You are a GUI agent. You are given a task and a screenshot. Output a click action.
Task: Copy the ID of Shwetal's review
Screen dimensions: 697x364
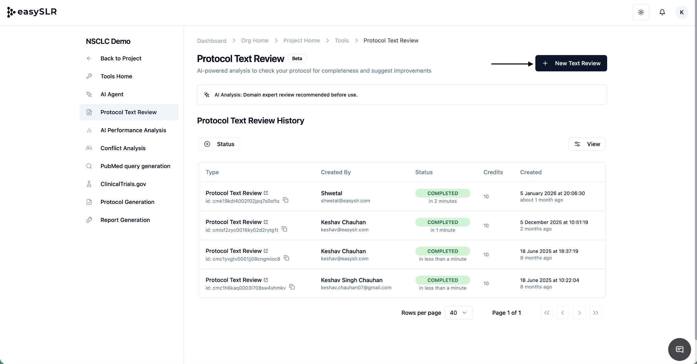tap(286, 200)
